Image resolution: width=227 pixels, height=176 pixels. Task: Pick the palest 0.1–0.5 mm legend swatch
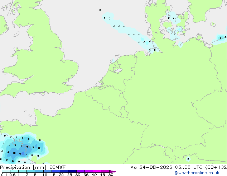(6, 171)
